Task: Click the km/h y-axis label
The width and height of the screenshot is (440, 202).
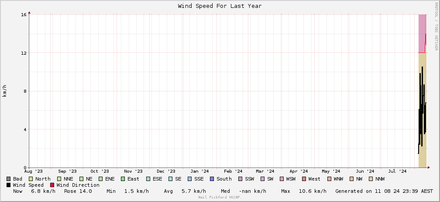Action: point(4,91)
